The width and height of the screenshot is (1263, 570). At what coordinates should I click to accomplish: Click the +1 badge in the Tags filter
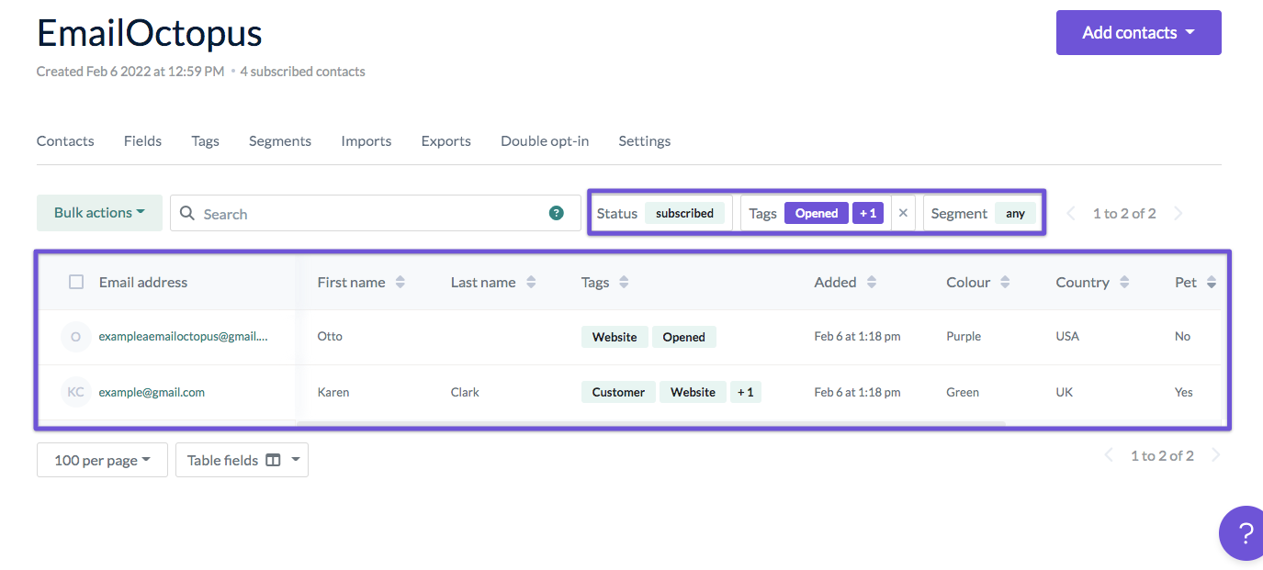[868, 212]
